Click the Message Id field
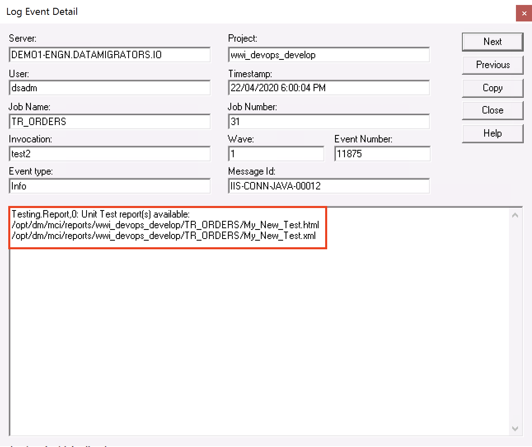 point(328,186)
